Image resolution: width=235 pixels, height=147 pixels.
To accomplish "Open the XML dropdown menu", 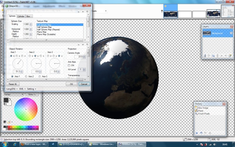I will [x=22, y=89].
